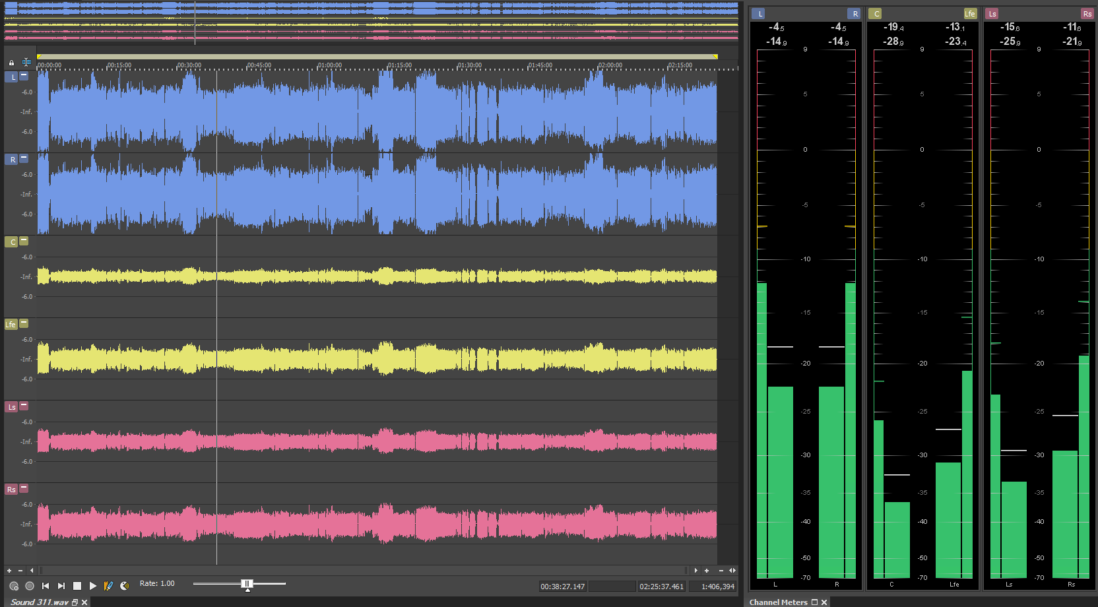Toggle the R channel label button
This screenshot has height=607, width=1098.
pos(11,160)
